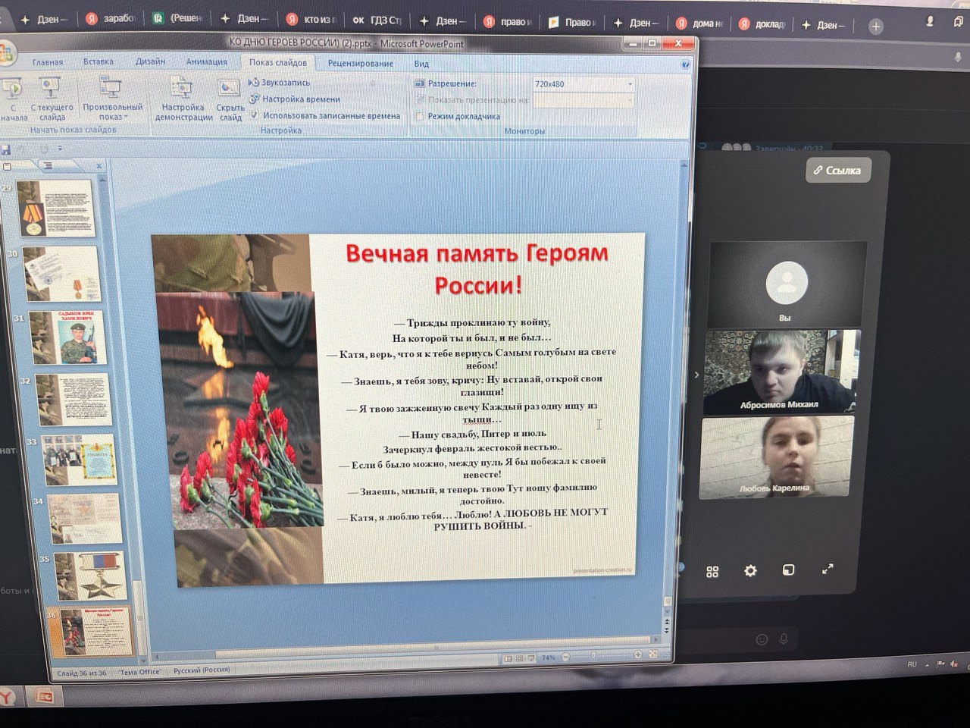Click Normal view icon in status bar
The height and width of the screenshot is (728, 970).
click(x=508, y=658)
